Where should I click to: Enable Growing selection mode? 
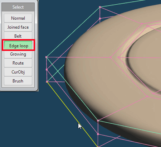click(18, 54)
